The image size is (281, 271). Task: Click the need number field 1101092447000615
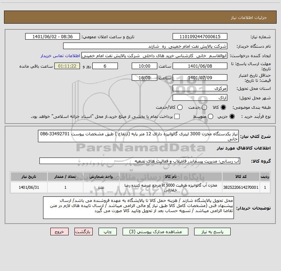click(200, 37)
